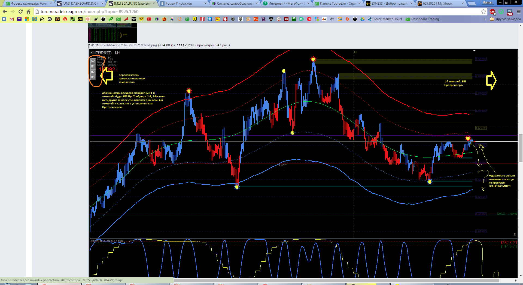The width and height of the screenshot is (523, 285).
Task: Close the [M1] SCALP.INC tab
Action: pyautogui.click(x=154, y=4)
